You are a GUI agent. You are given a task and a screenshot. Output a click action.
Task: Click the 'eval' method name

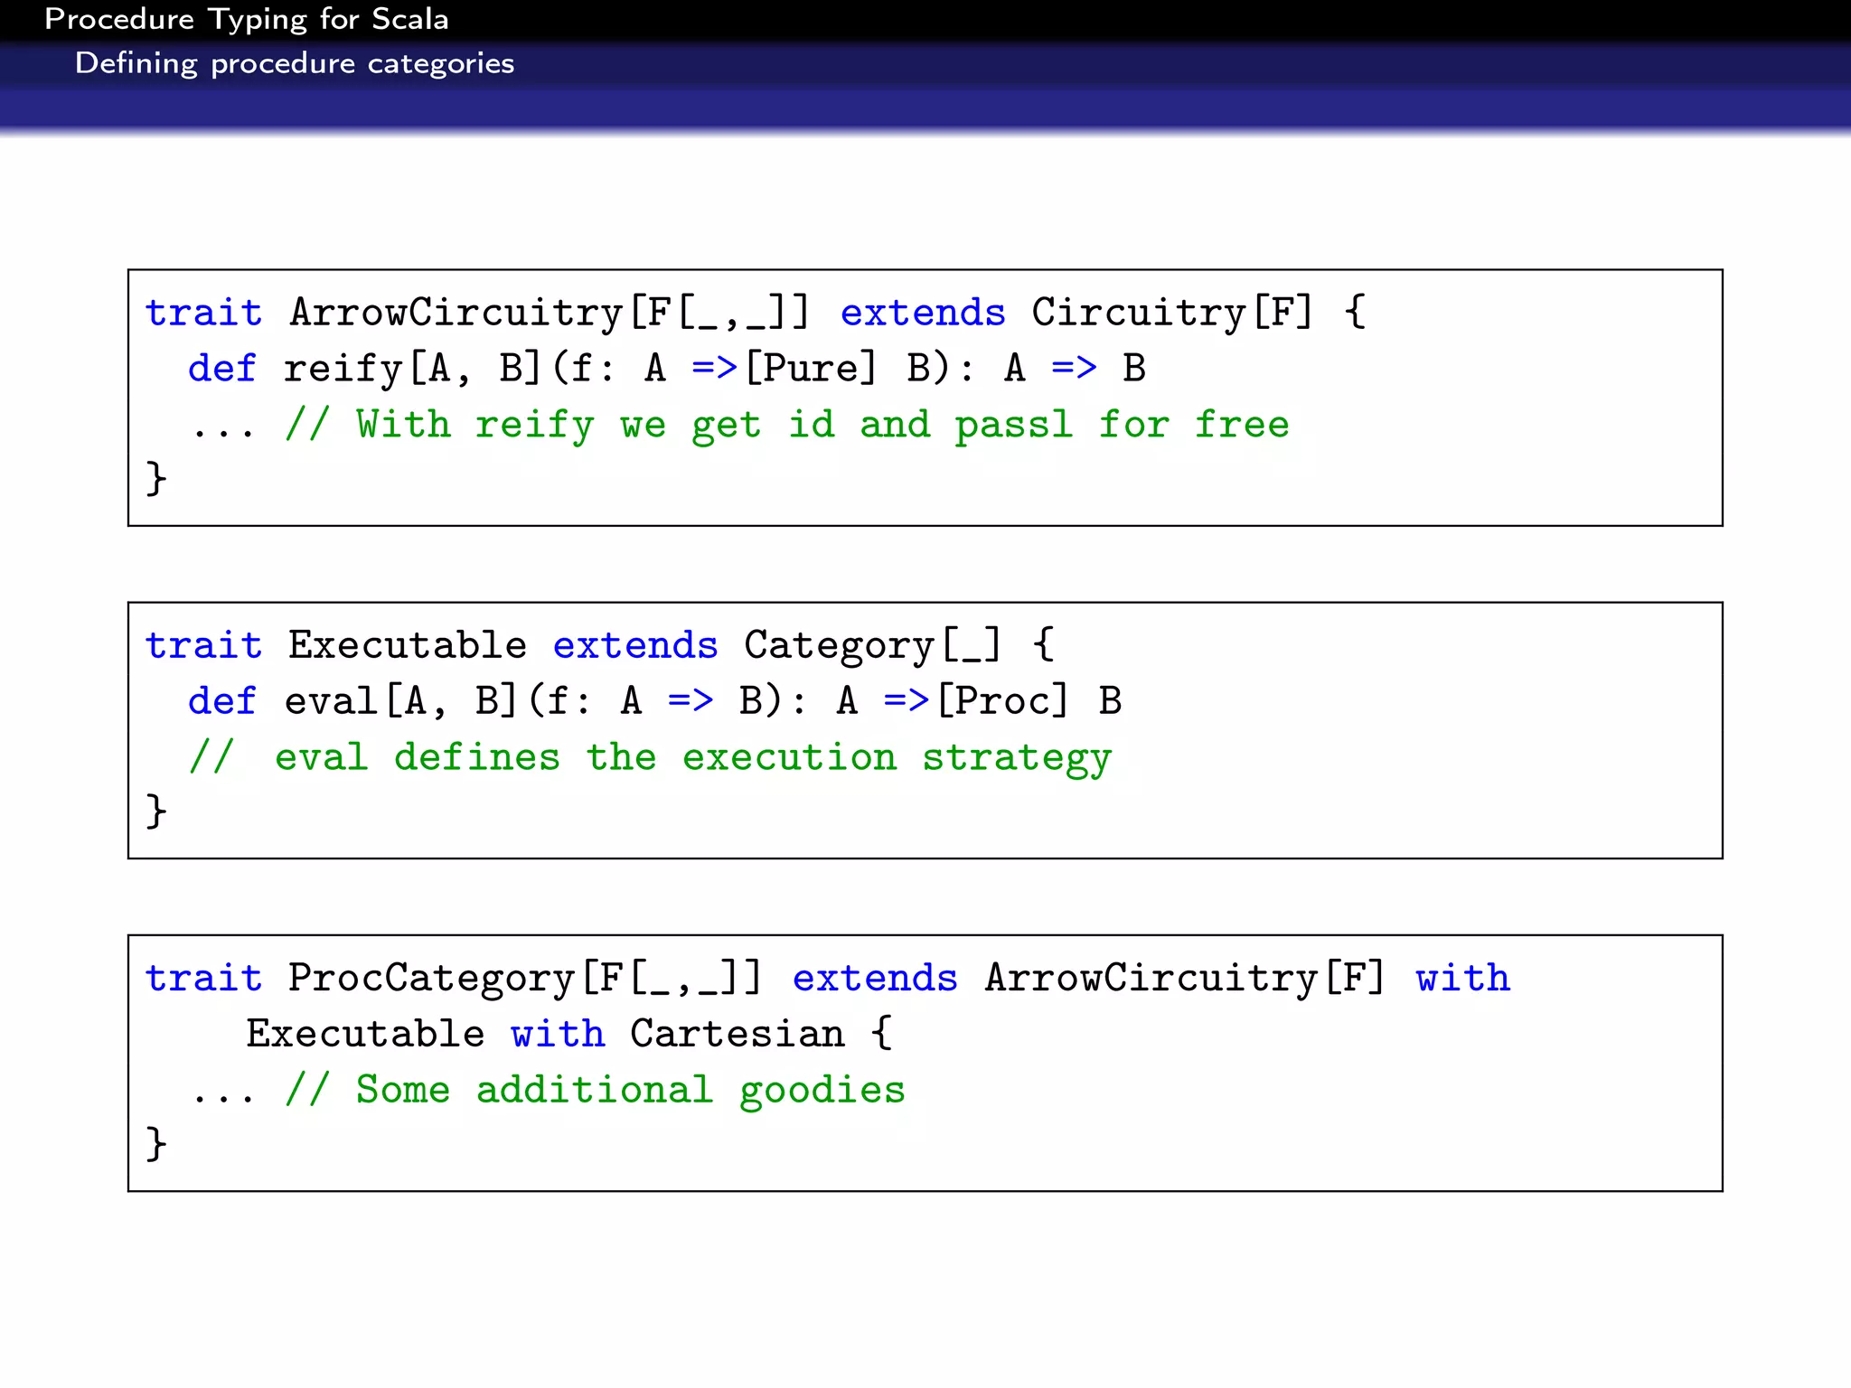(331, 701)
